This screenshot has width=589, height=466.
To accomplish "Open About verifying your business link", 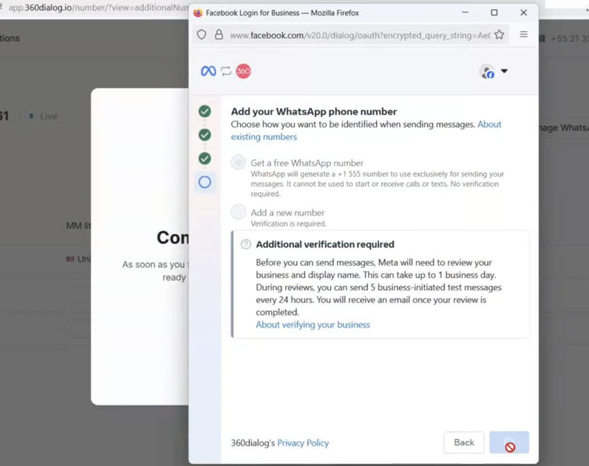I will click(313, 325).
